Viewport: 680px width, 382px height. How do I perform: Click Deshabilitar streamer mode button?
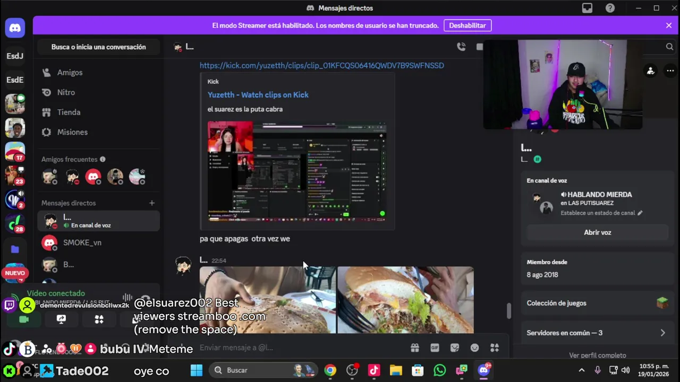tap(467, 25)
